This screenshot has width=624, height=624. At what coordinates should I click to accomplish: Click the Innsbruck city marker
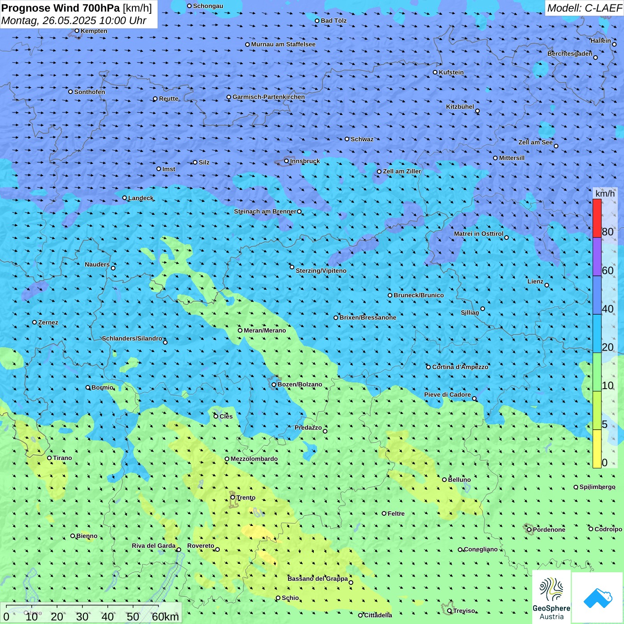pos(287,161)
